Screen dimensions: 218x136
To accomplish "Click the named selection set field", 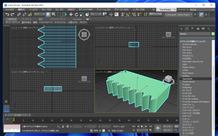I will coord(155,14).
